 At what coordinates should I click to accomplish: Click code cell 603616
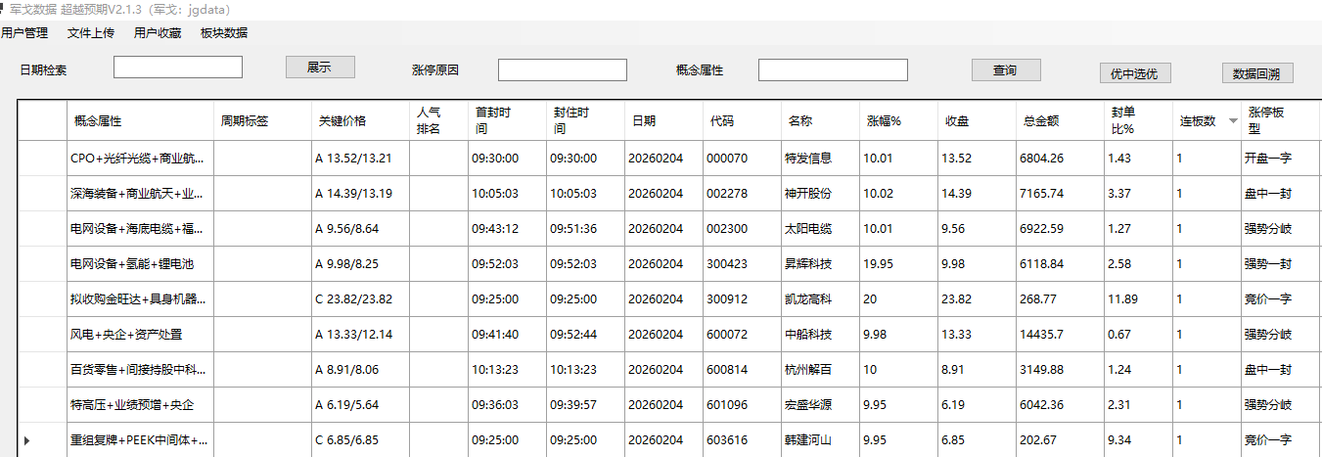coord(742,440)
